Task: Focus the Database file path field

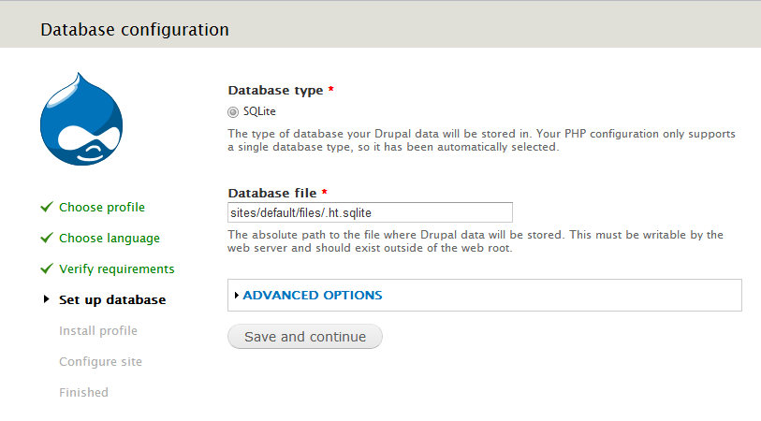Action: click(x=370, y=212)
